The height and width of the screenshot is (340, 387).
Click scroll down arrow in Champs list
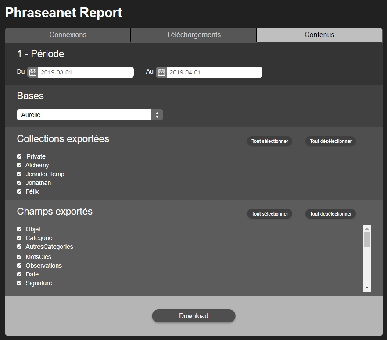367,288
